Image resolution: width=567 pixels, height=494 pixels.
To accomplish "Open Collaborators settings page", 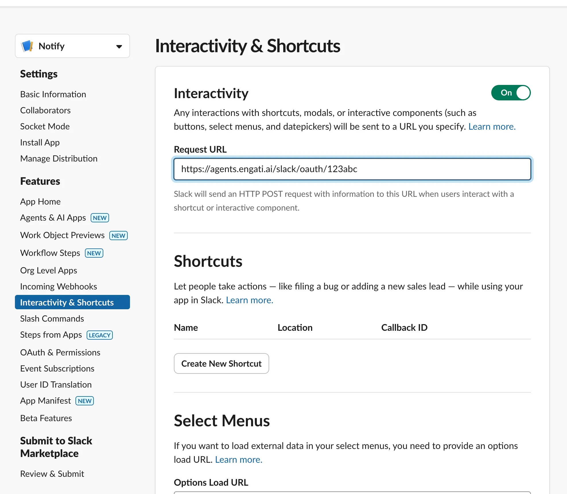I will point(45,110).
